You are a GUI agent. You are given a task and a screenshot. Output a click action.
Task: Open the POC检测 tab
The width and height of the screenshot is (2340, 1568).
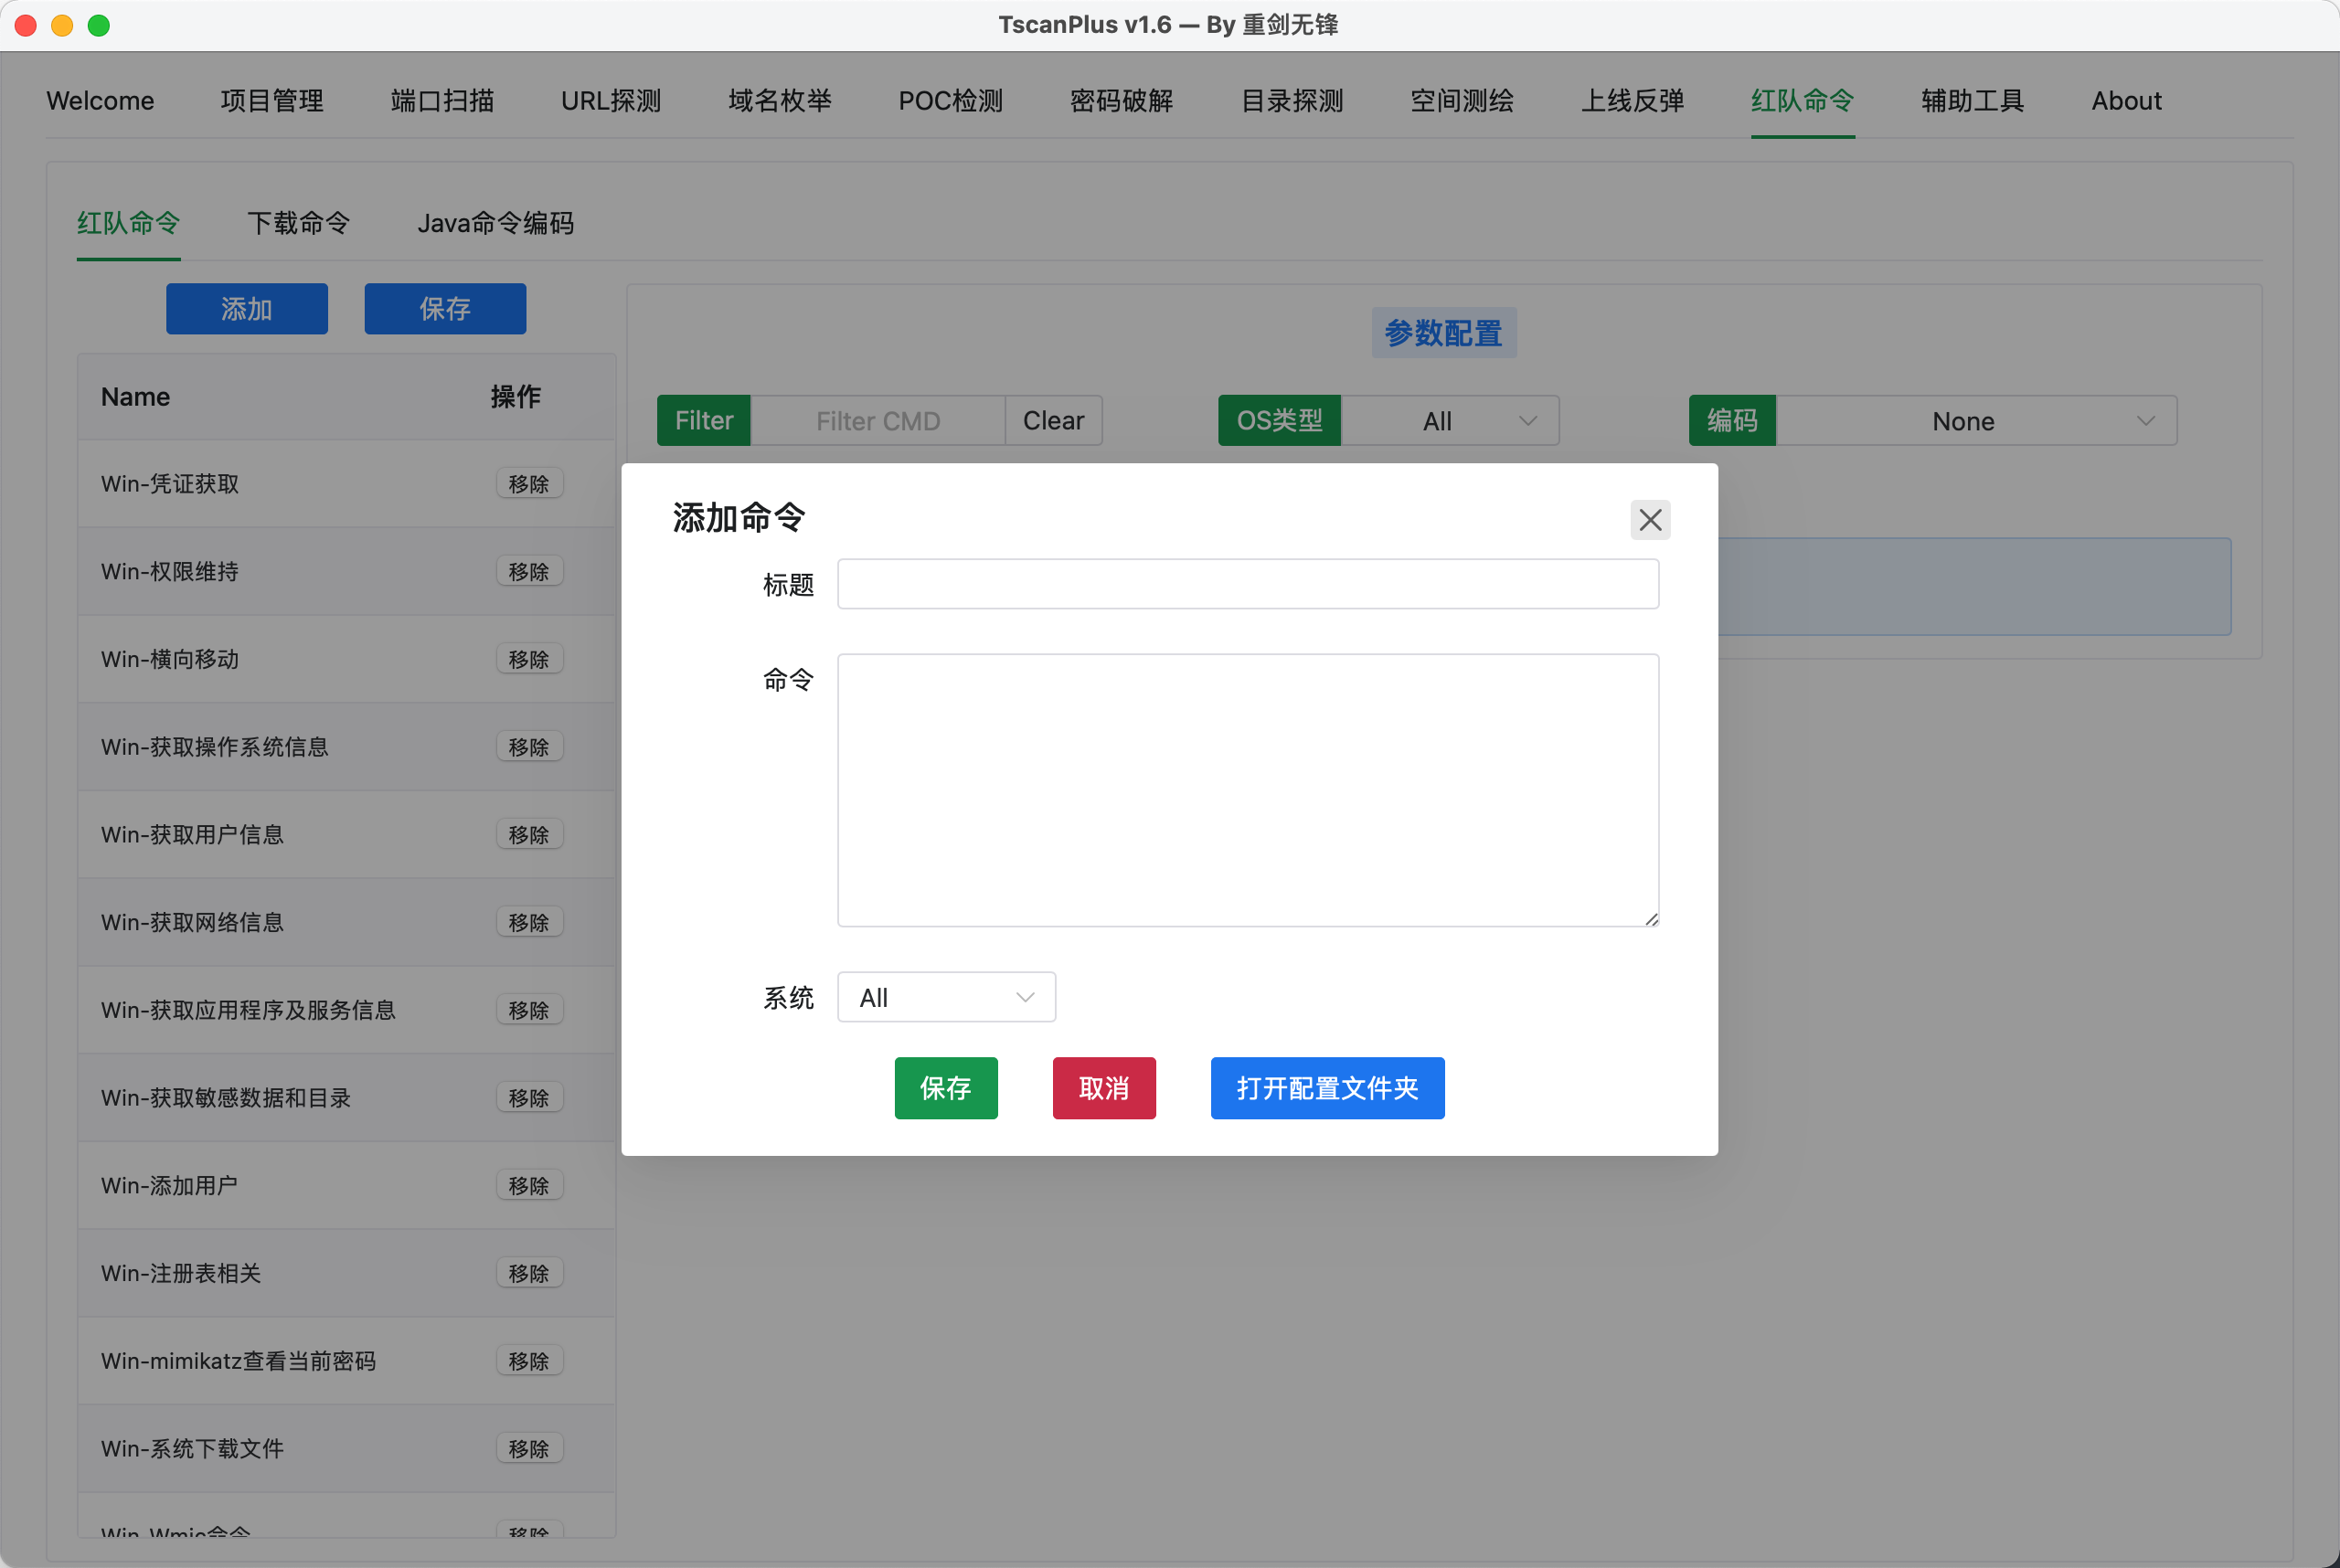950,101
